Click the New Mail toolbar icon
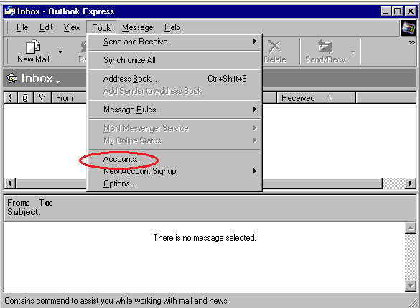 click(33, 47)
